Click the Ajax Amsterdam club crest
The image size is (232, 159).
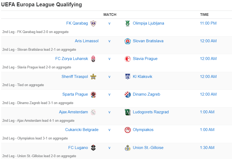click(x=93, y=112)
